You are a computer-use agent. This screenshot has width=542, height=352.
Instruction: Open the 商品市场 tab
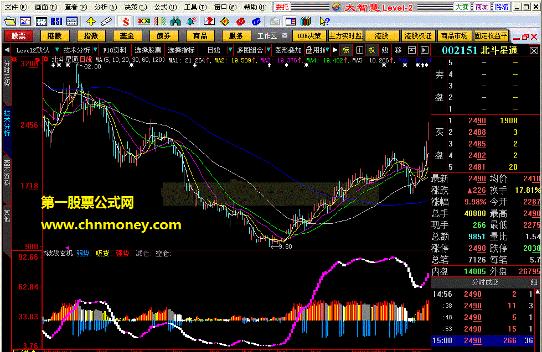click(454, 36)
